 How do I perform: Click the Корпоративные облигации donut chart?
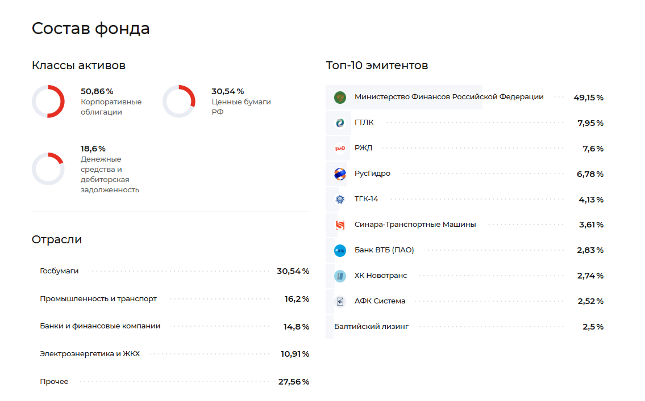[x=48, y=102]
